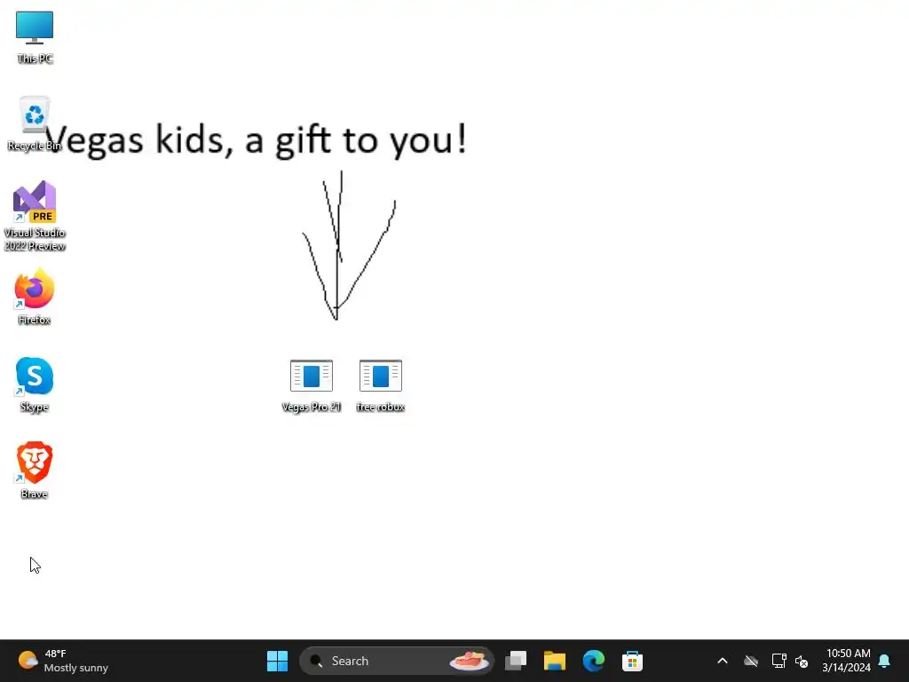Image resolution: width=909 pixels, height=682 pixels.
Task: Open Microsoft Store from the taskbar
Action: 632,661
